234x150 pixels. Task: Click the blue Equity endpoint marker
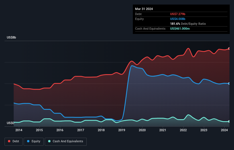click(x=229, y=84)
